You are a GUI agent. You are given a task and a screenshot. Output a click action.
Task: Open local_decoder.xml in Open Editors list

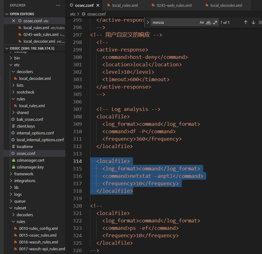click(x=34, y=42)
